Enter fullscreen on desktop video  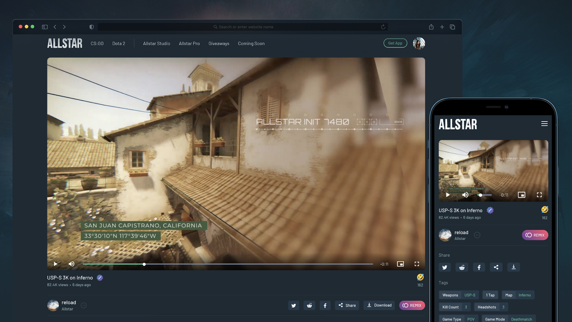417,264
